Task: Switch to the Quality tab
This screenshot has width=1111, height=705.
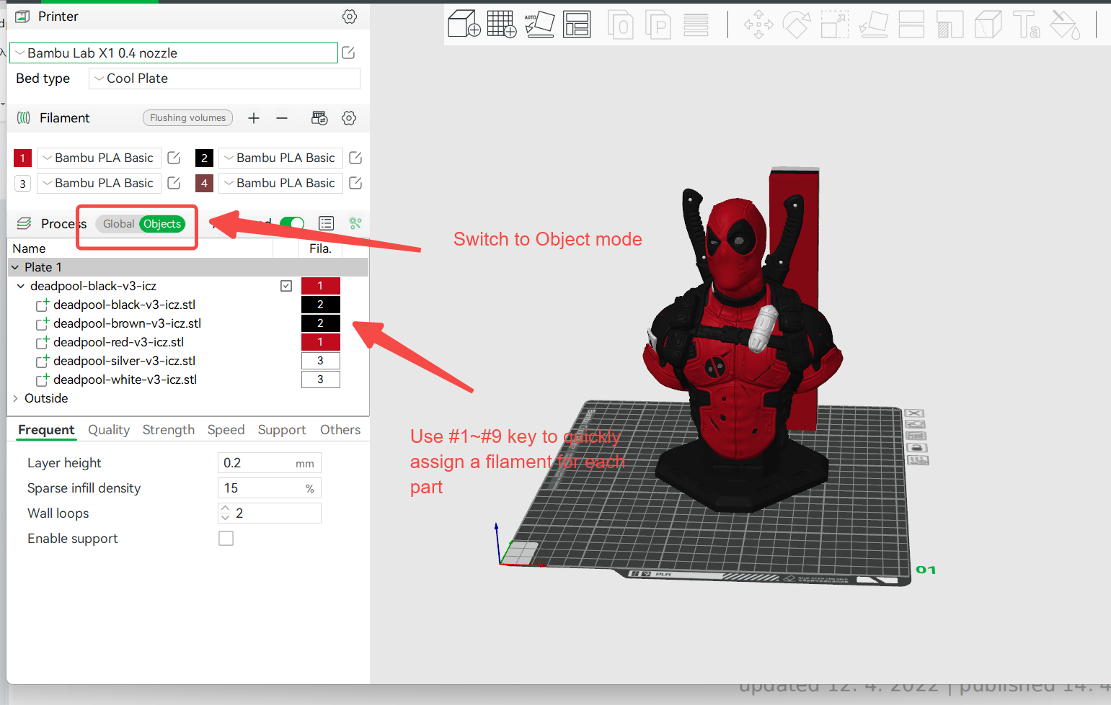Action: 108,429
